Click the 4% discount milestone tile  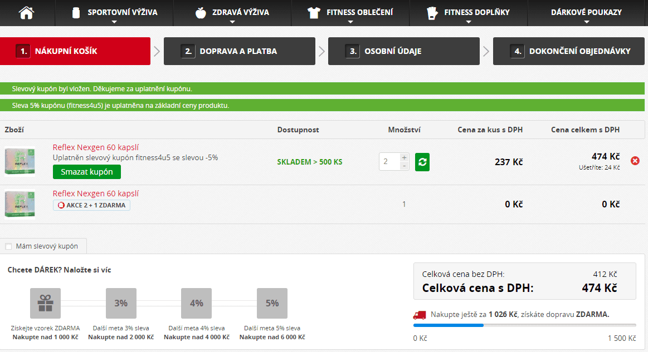coord(196,303)
